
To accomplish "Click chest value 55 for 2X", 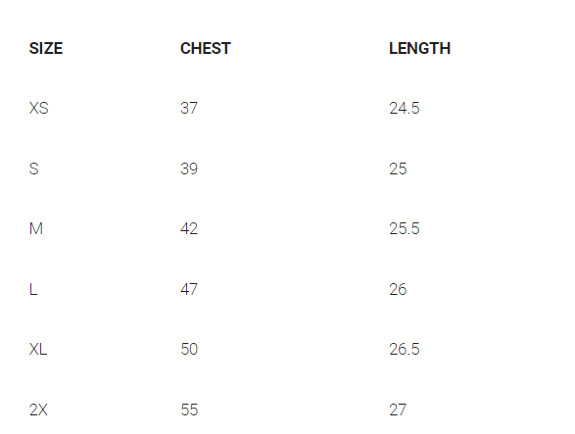I will coord(189,410).
